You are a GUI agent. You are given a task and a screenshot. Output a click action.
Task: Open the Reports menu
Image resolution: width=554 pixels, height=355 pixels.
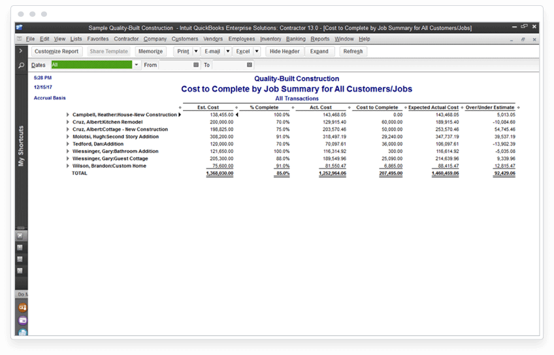(319, 39)
